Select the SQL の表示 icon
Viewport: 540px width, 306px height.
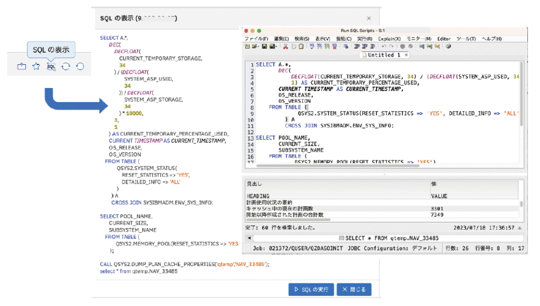pos(51,66)
